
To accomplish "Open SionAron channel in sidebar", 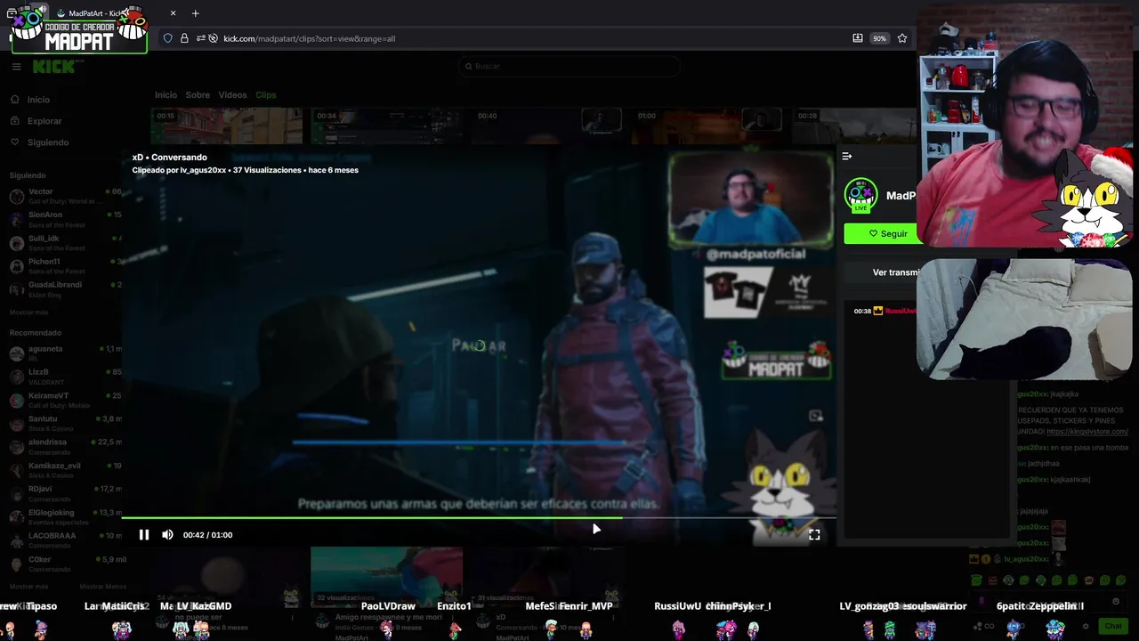I will pos(66,219).
